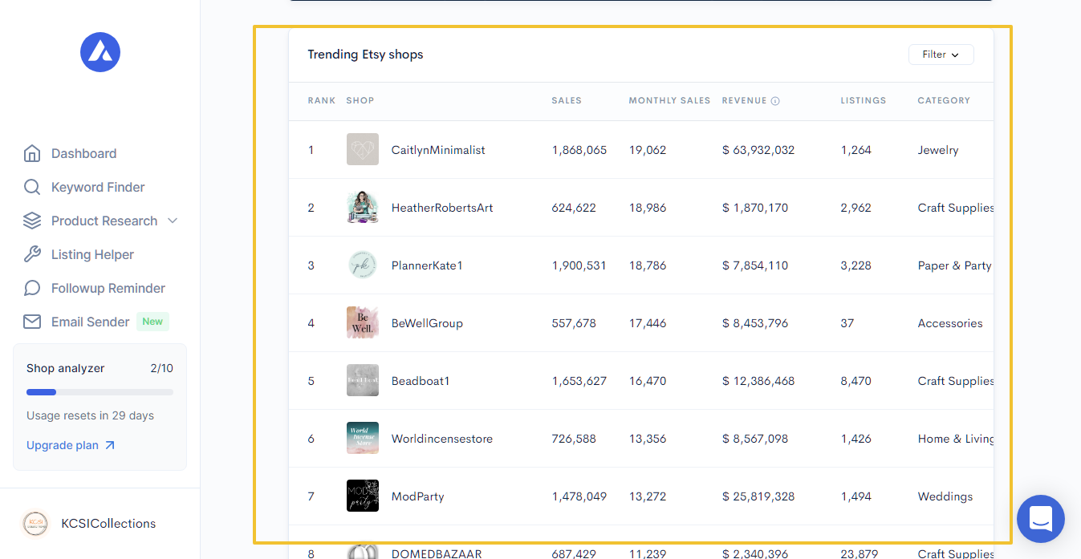Open the Filter dropdown
The image size is (1081, 559).
[941, 55]
